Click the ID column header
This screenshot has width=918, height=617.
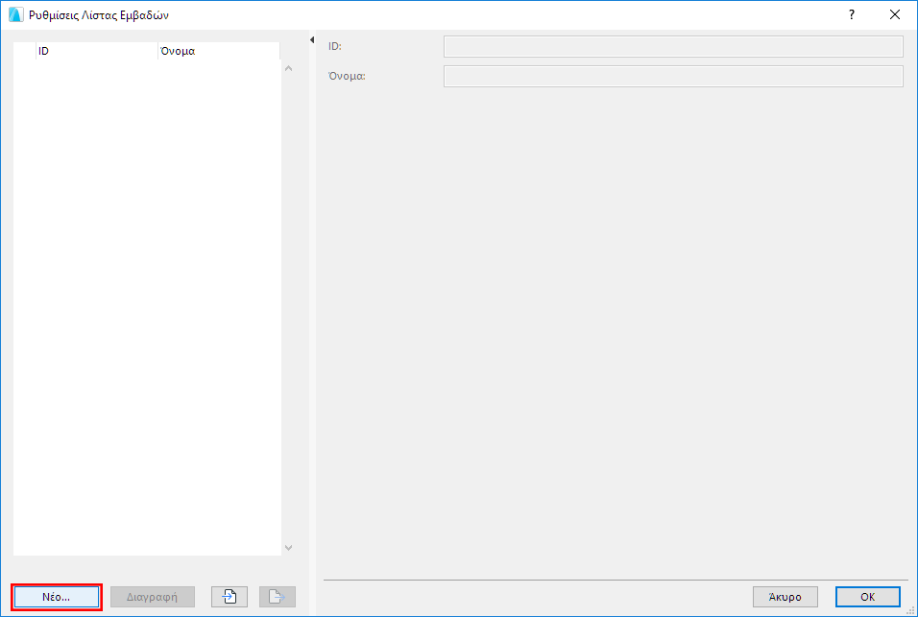91,50
